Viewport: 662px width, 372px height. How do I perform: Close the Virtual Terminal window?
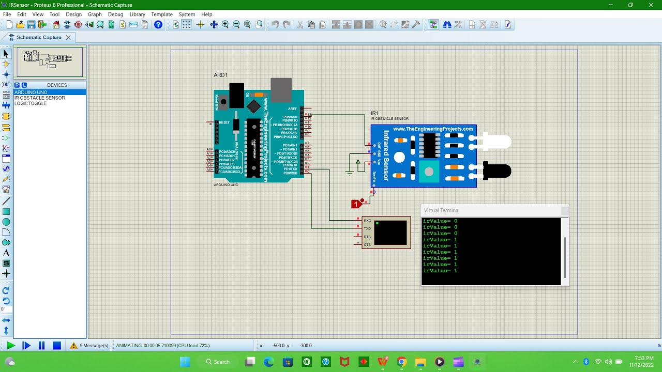point(564,210)
